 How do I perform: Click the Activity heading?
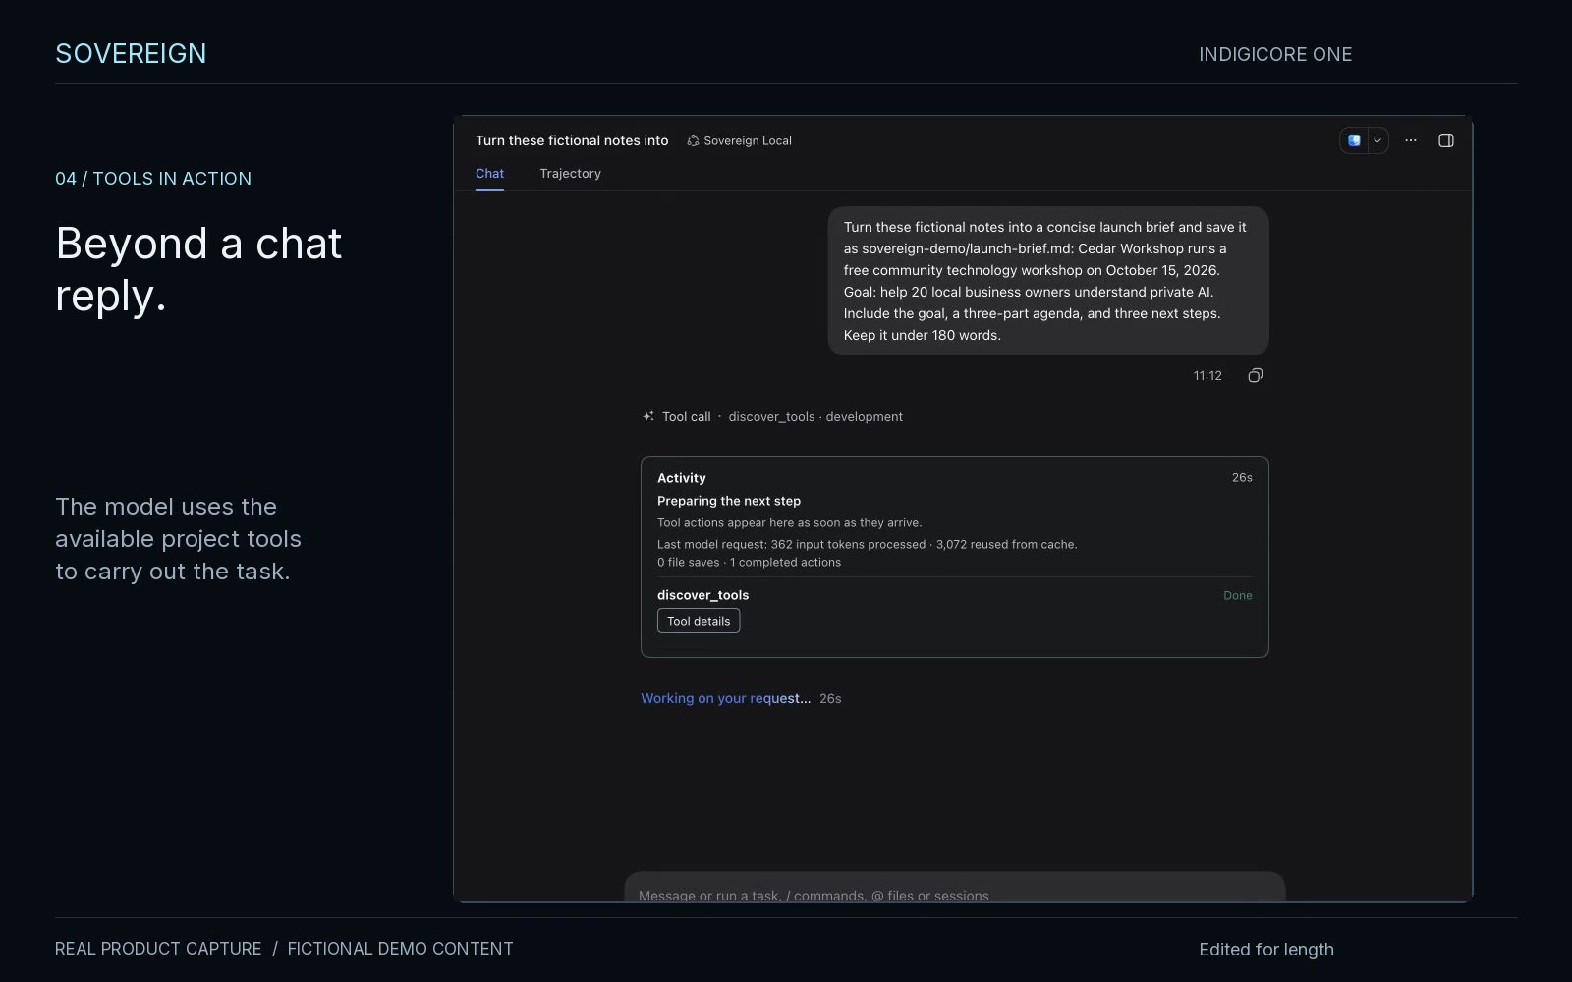(x=681, y=478)
